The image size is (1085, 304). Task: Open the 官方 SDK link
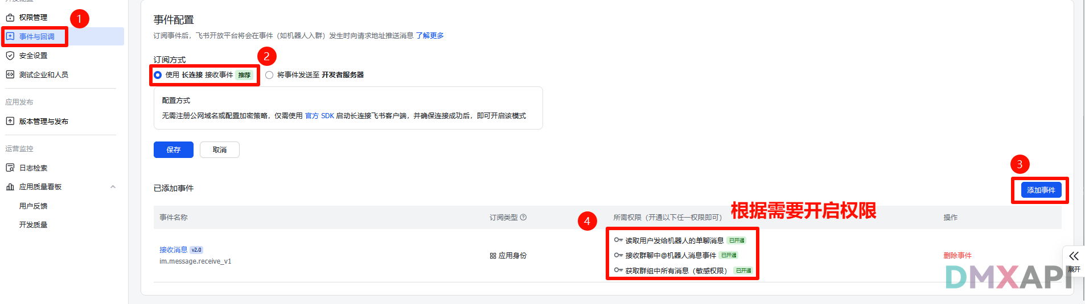click(x=319, y=115)
